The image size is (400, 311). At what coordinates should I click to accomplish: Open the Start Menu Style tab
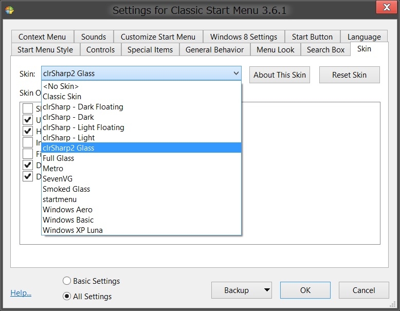pos(45,49)
